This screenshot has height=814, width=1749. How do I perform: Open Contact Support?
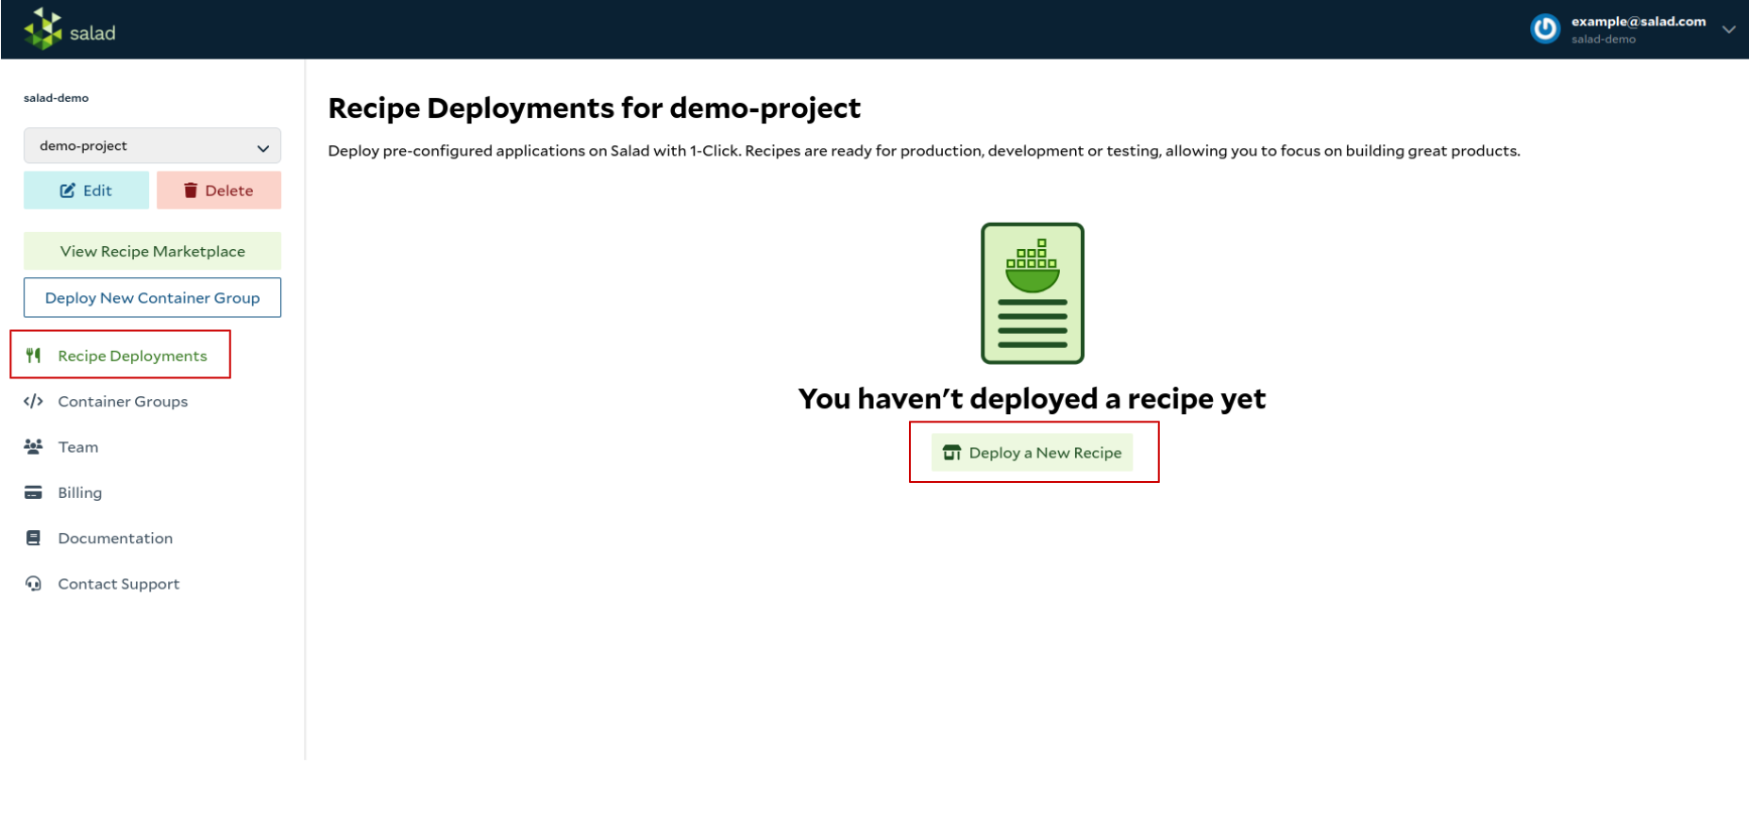(x=119, y=584)
